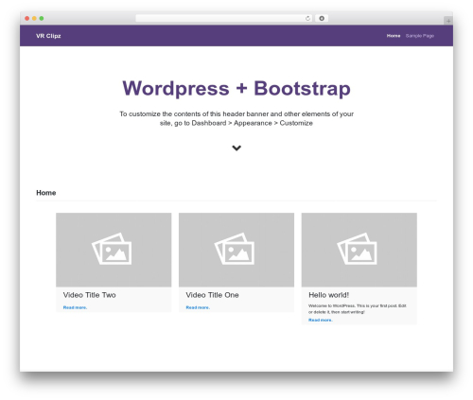This screenshot has height=400, width=473.
Task: Open the Video Title One thumbnail image
Action: [x=236, y=250]
